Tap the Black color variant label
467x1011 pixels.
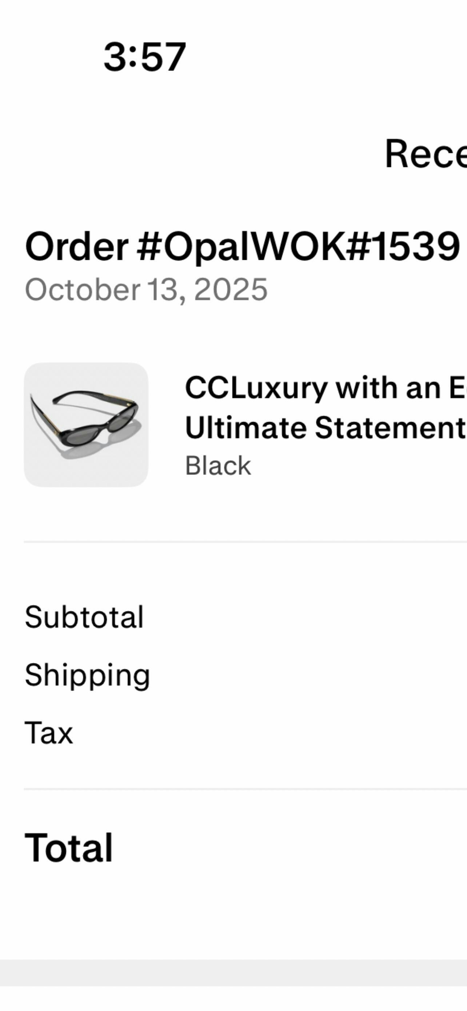tap(217, 466)
